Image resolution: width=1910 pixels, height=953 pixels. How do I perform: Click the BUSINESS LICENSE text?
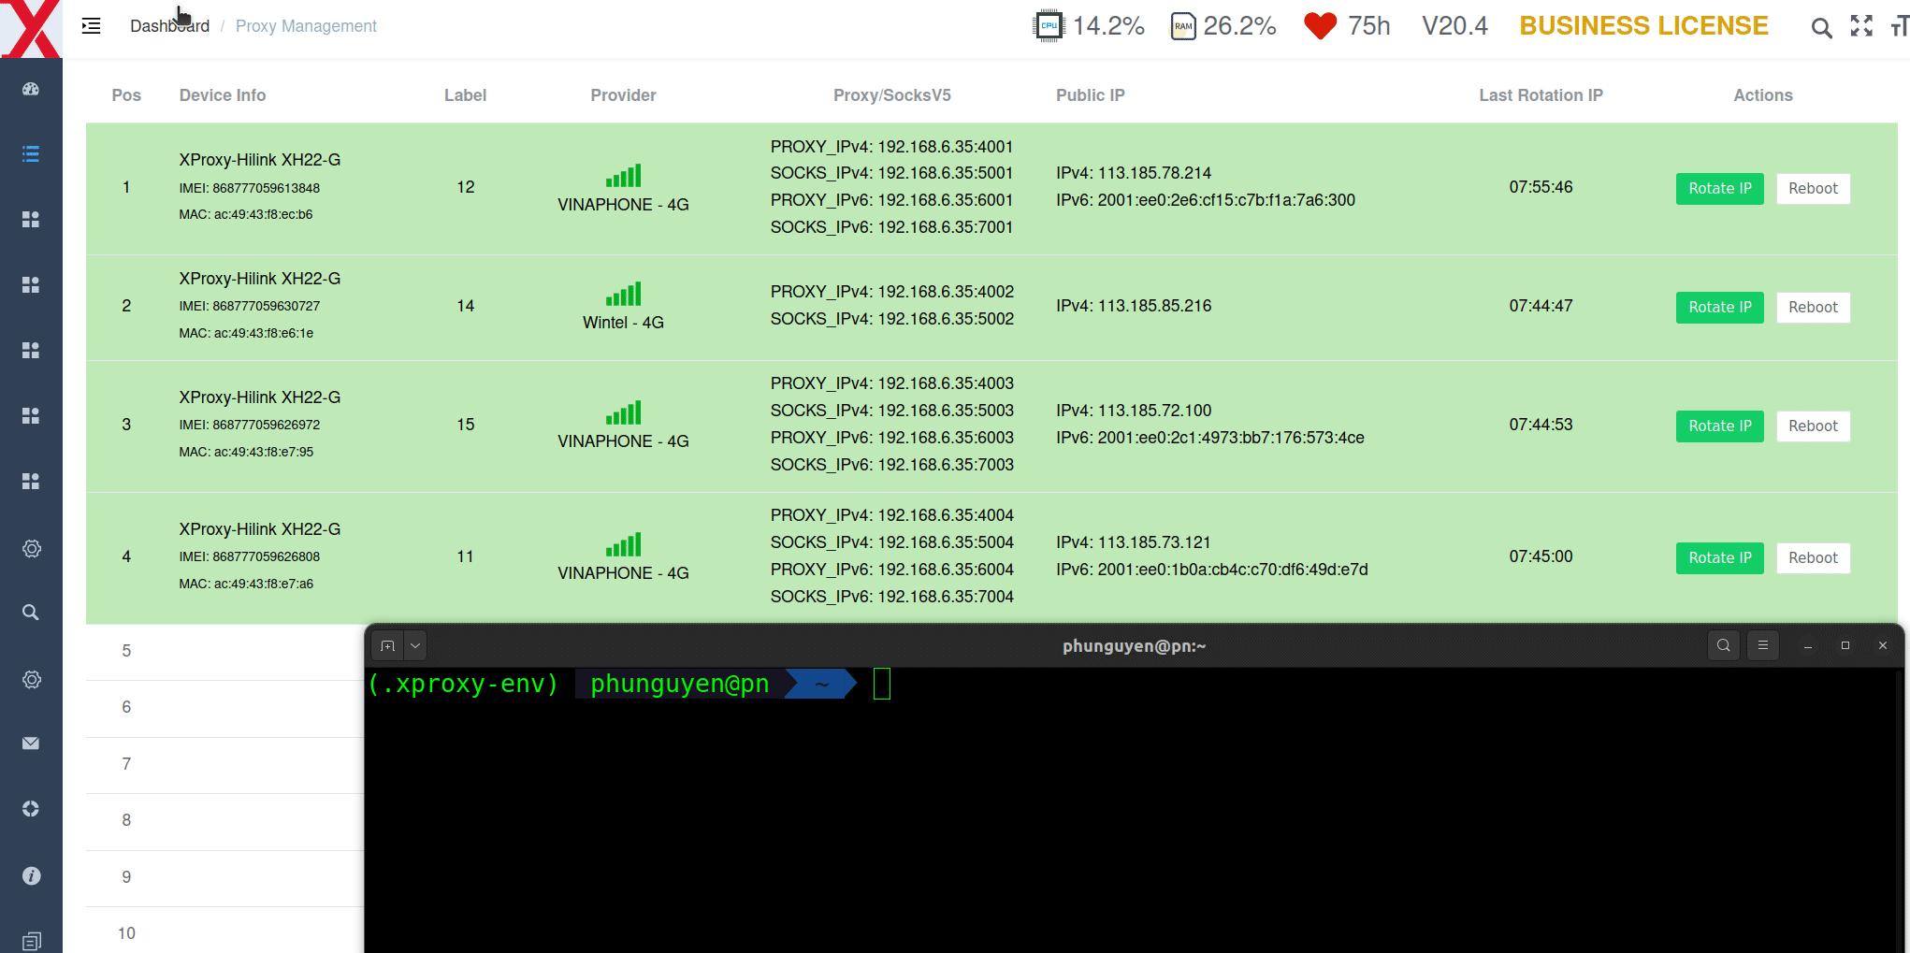tap(1643, 26)
